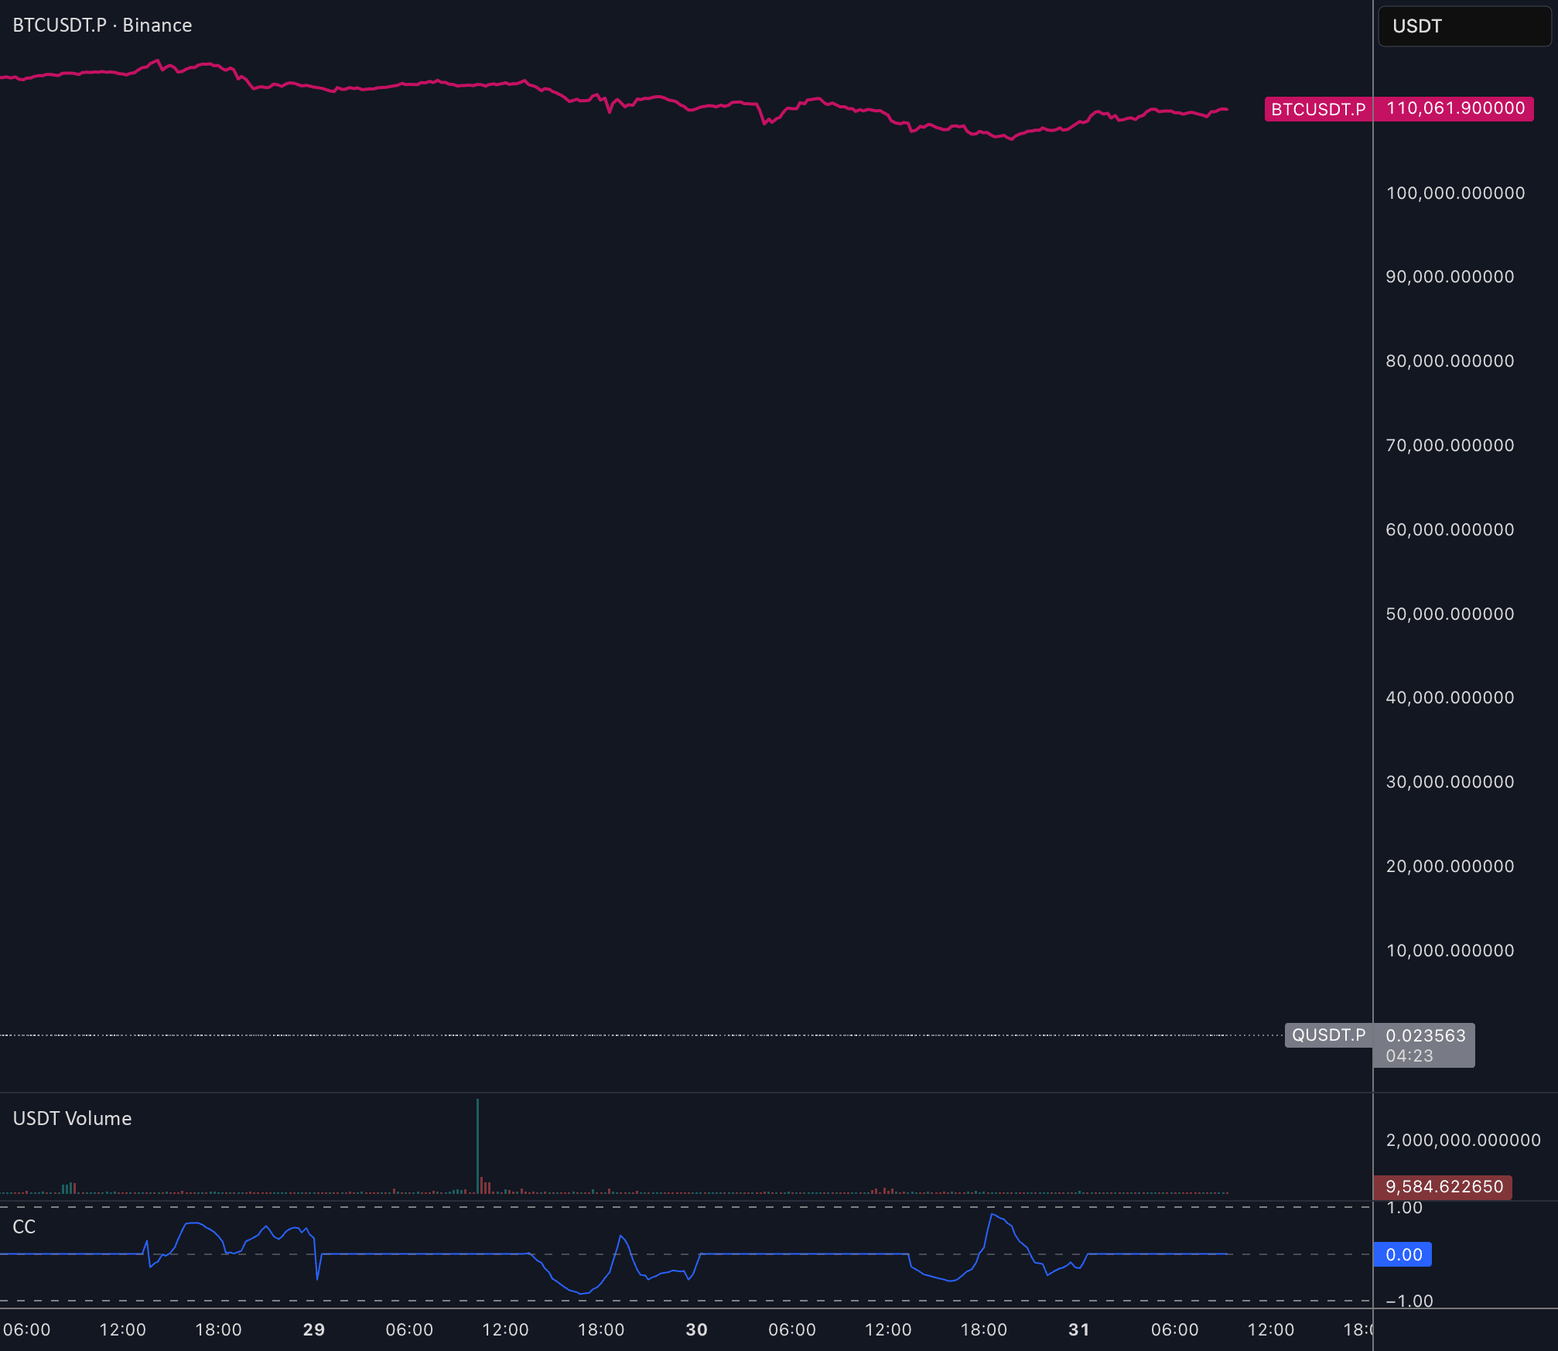Click the tall green volume spike bar
Viewport: 1558px width, 1351px height.
click(477, 1145)
